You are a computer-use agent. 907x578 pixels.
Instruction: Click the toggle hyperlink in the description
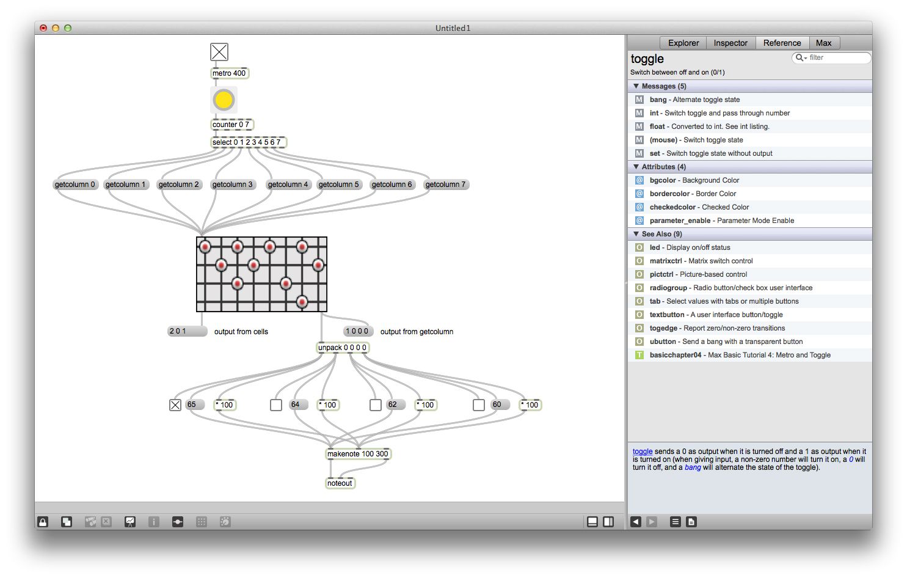coord(641,451)
